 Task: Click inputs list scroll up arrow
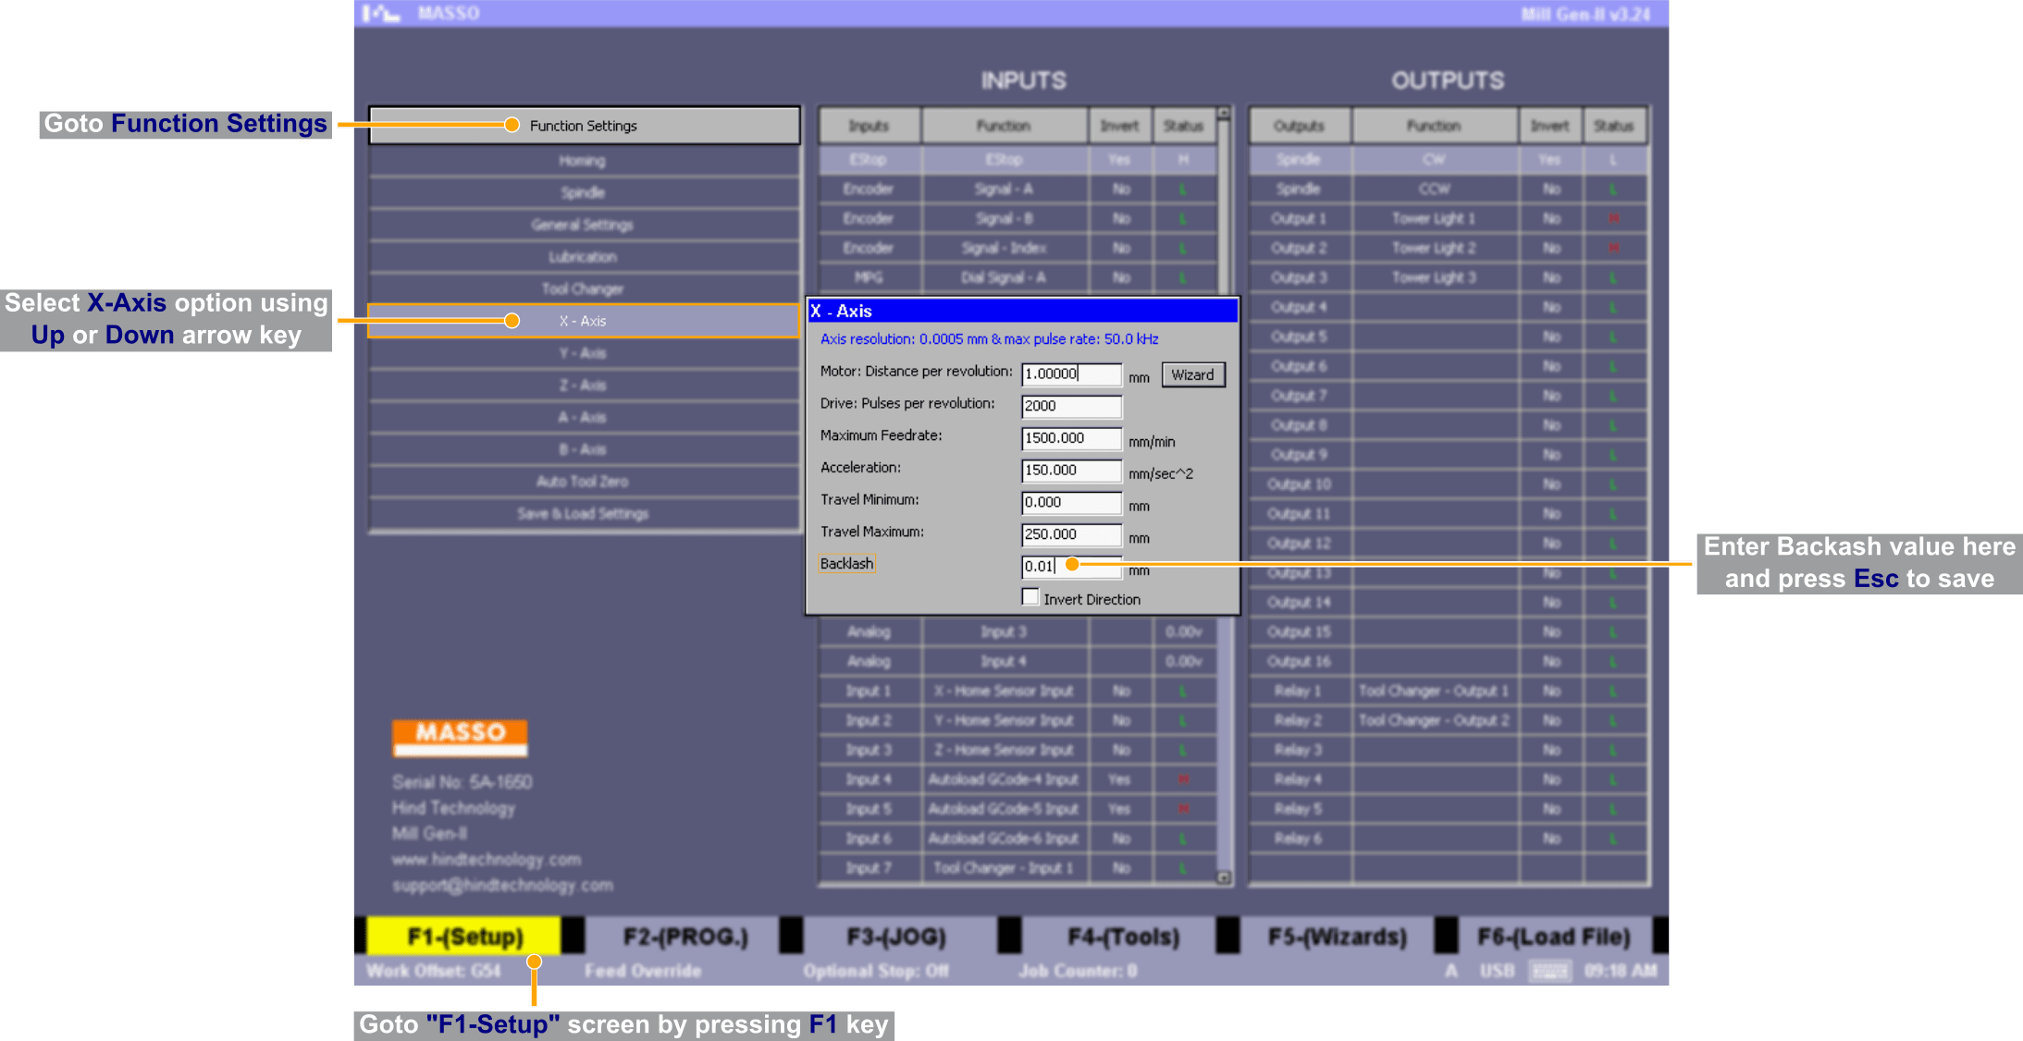(x=1223, y=114)
